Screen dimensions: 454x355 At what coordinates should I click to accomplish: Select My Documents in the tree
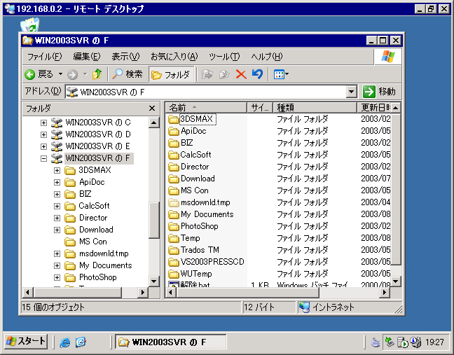coord(105,265)
